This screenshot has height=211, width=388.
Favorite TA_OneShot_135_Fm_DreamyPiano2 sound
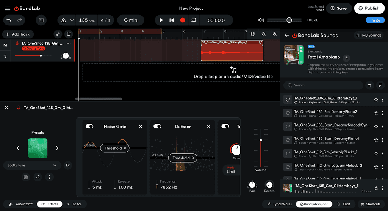point(376,113)
